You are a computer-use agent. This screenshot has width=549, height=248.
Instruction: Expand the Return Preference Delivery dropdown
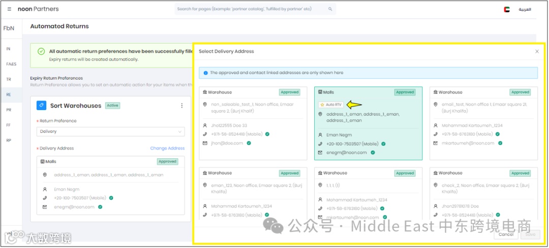111,132
